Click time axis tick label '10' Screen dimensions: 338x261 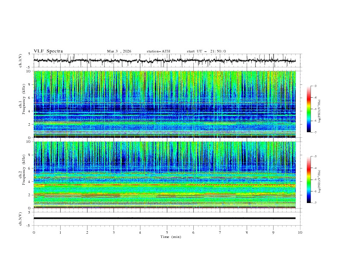300,232
